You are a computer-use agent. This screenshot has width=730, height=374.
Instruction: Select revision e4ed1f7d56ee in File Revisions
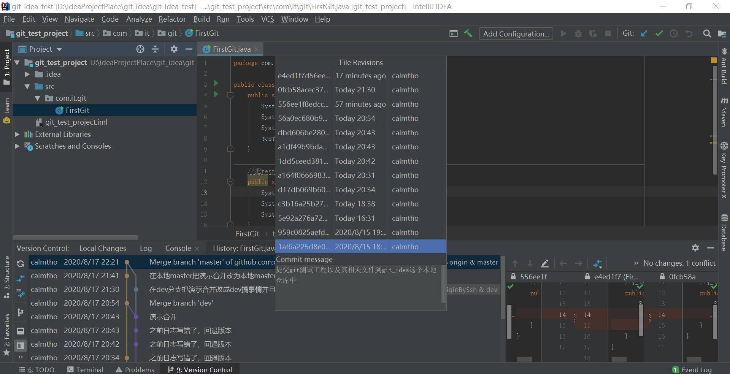click(360, 76)
